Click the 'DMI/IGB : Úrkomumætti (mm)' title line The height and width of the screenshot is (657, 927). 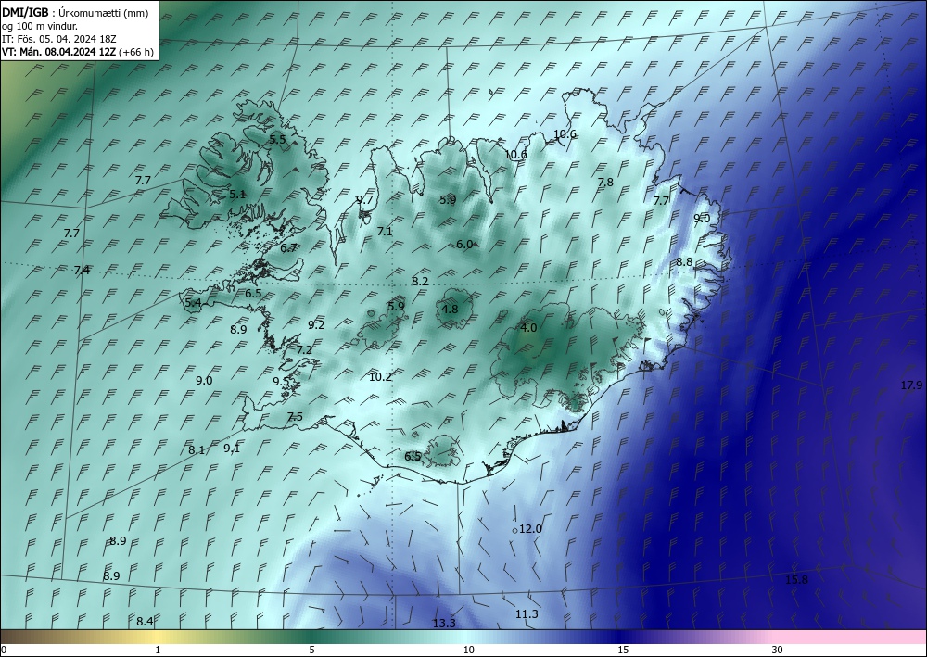[75, 13]
